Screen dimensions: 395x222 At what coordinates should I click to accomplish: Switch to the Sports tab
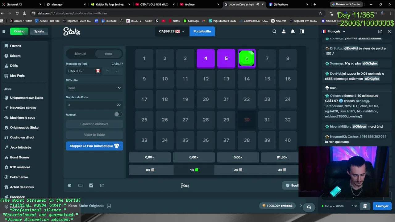click(x=39, y=31)
